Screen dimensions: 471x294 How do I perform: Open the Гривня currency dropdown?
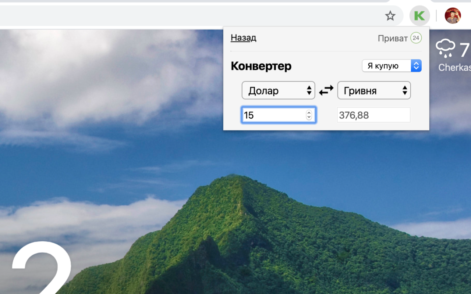click(x=374, y=90)
